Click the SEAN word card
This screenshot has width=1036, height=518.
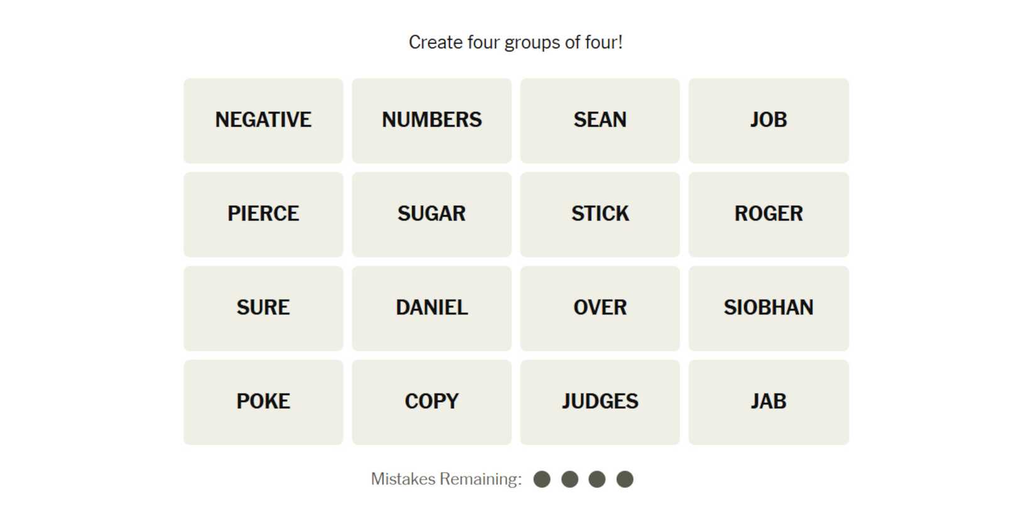(x=600, y=121)
